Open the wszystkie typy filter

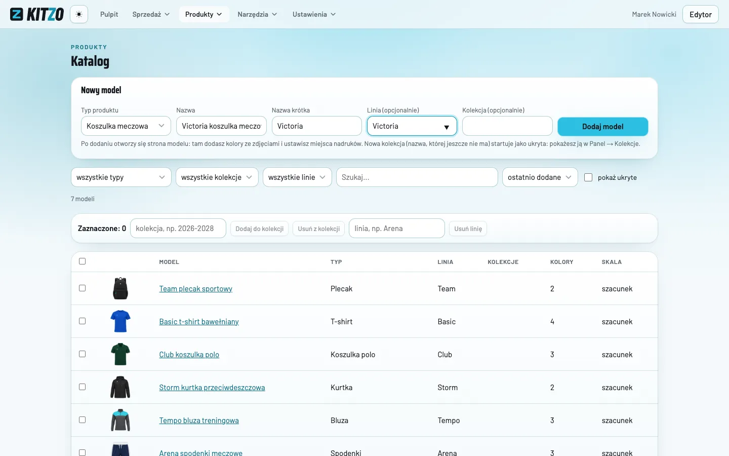pyautogui.click(x=121, y=177)
